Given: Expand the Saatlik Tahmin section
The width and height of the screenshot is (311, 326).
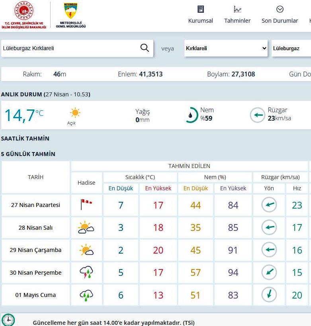Looking at the screenshot, I should click(x=25, y=139).
